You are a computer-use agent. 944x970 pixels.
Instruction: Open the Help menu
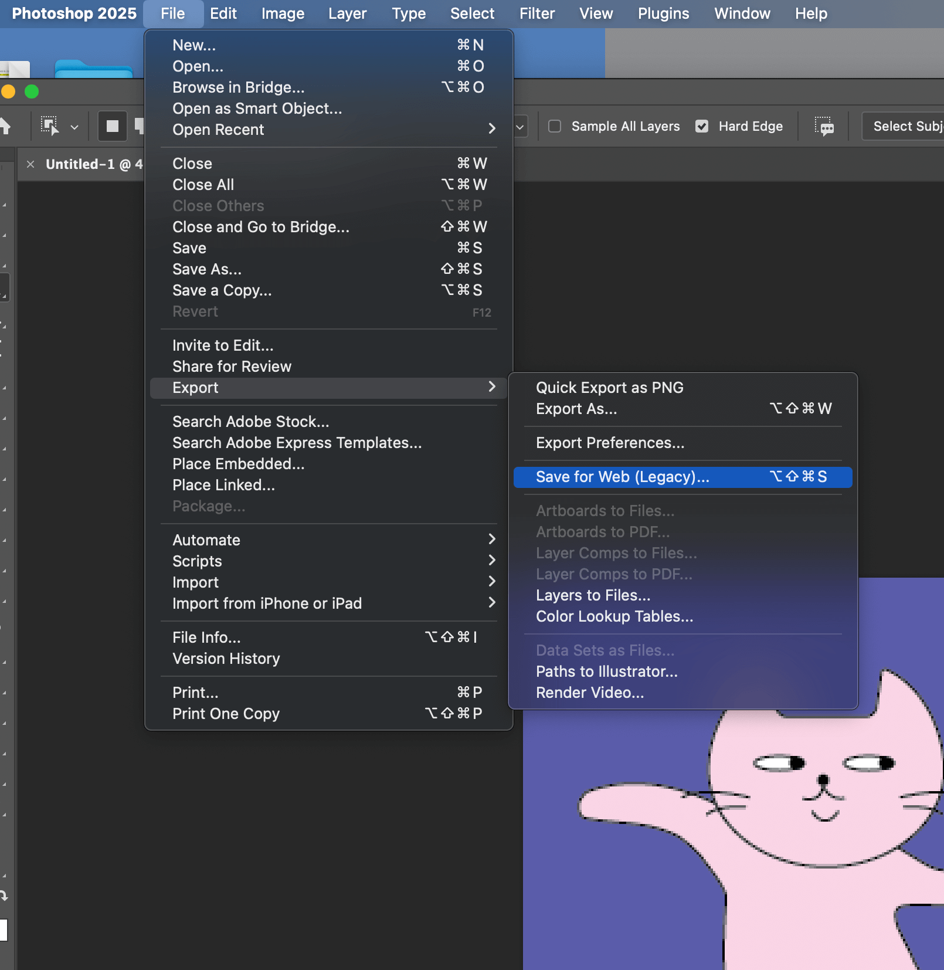tap(811, 13)
